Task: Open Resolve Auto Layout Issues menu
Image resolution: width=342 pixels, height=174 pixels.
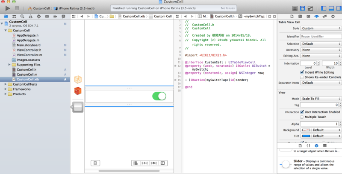Action: pos(153,163)
